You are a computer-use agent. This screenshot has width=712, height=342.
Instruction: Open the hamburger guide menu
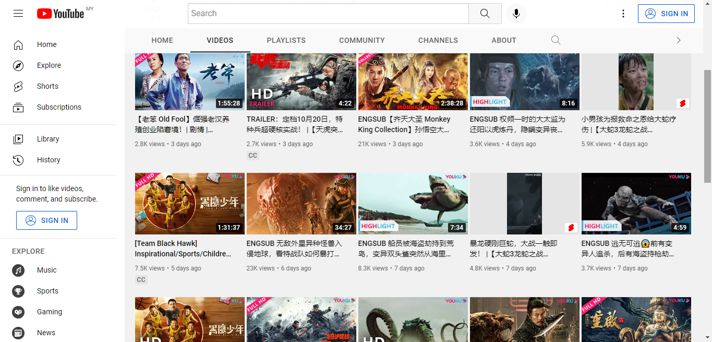pyautogui.click(x=18, y=14)
